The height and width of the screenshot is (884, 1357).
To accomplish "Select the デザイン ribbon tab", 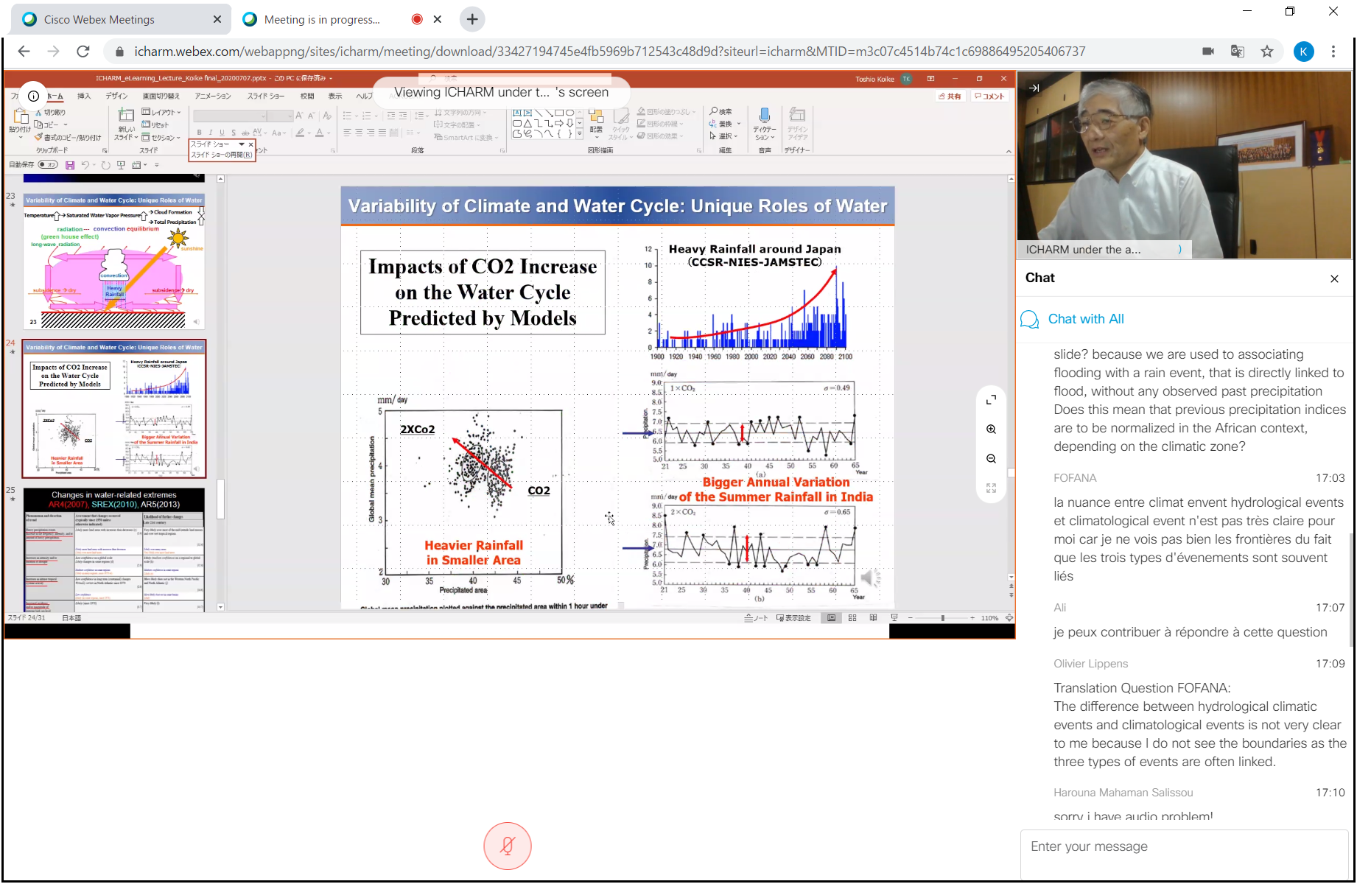I will coord(116,97).
